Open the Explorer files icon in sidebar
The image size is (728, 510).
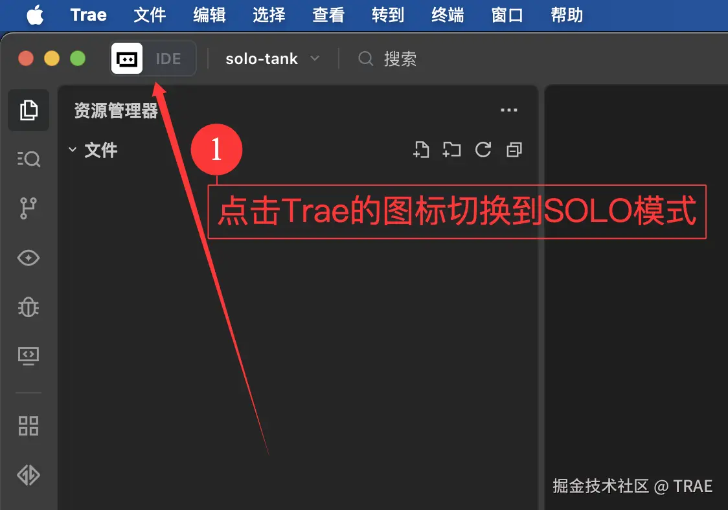pyautogui.click(x=28, y=110)
